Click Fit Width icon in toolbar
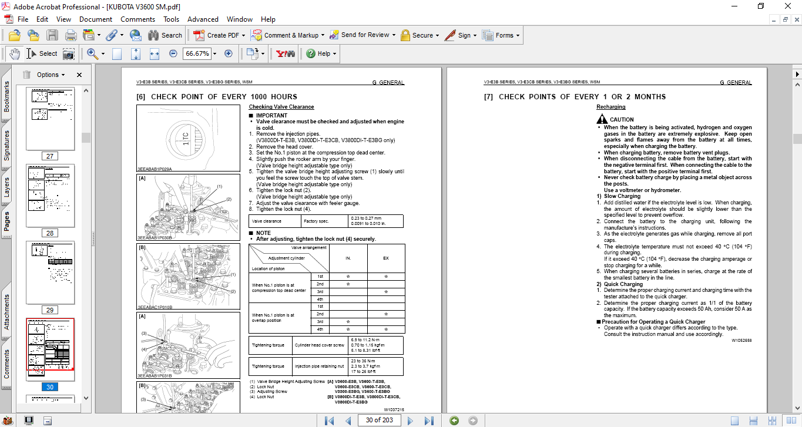The height and width of the screenshot is (427, 802). (155, 53)
